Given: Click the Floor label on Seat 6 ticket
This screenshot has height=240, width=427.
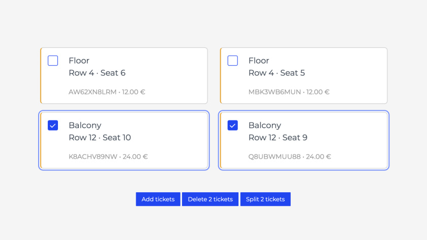Looking at the screenshot, I should tap(79, 61).
